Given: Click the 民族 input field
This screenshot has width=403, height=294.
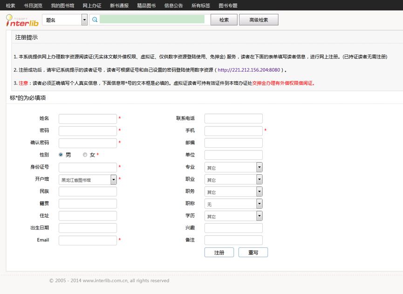Looking at the screenshot, I should [88, 191].
